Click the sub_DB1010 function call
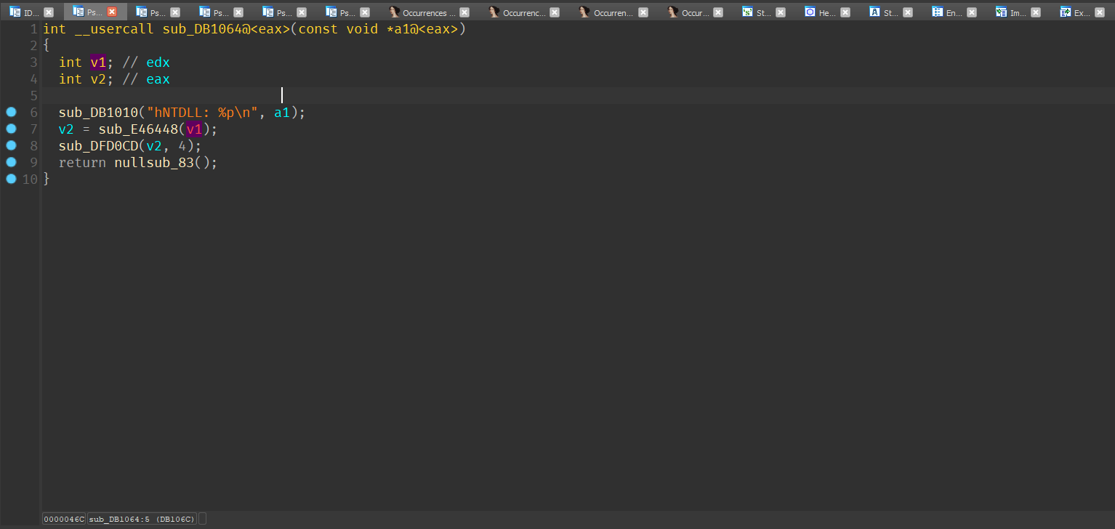Image resolution: width=1115 pixels, height=529 pixels. tap(98, 113)
